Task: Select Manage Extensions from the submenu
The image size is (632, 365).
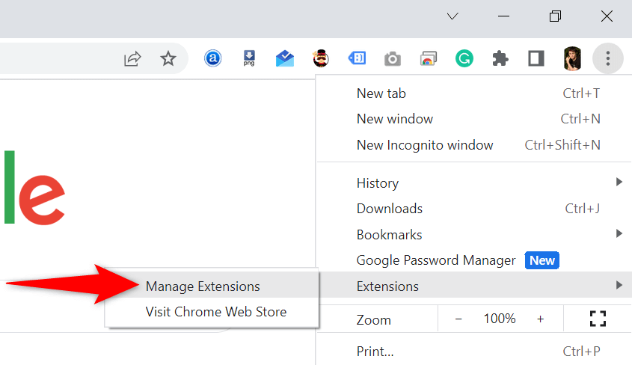Action: tap(203, 286)
